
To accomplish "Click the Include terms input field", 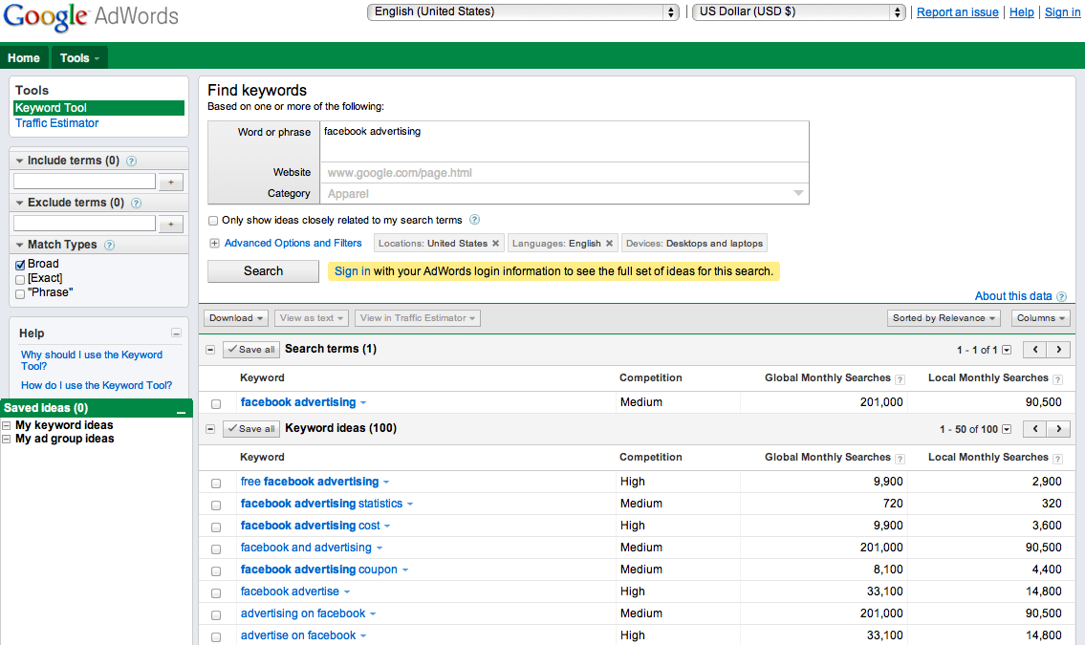I will coord(84,182).
